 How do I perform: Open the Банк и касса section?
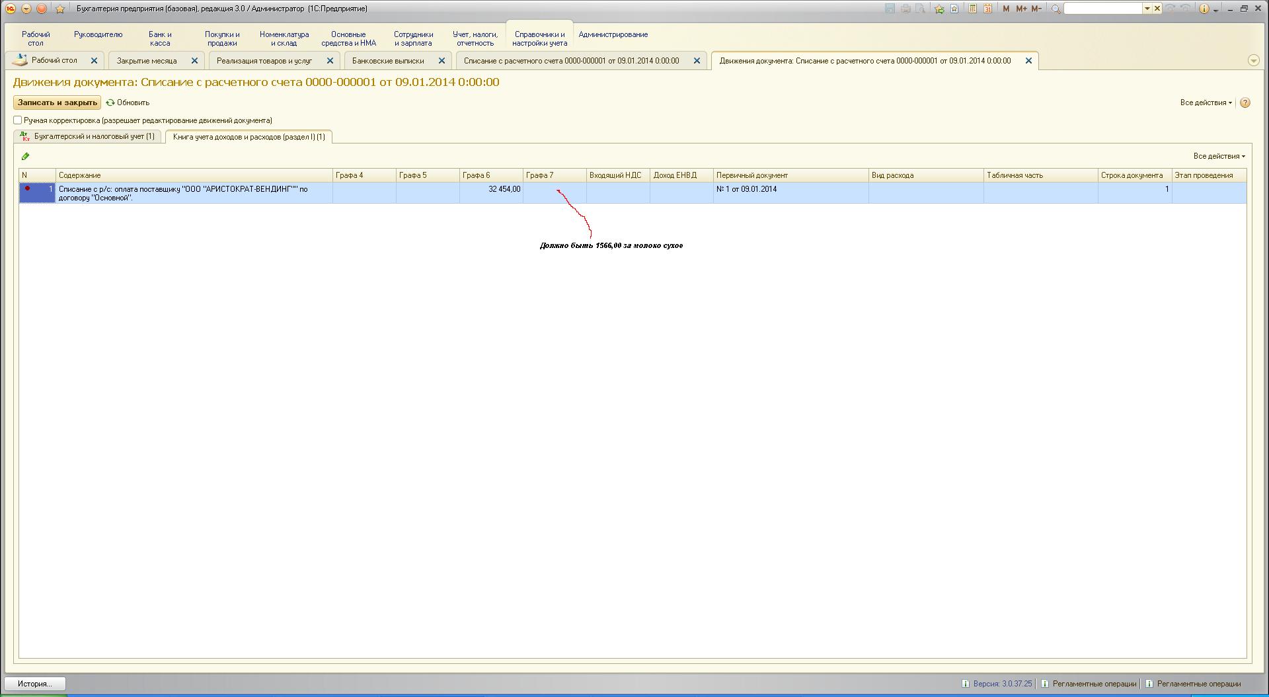(160, 38)
